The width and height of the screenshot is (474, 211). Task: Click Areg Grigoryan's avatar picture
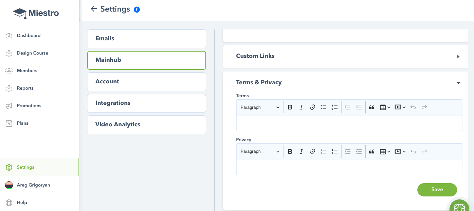pyautogui.click(x=9, y=185)
